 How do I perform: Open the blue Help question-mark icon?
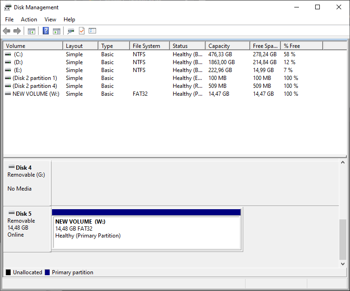click(x=46, y=31)
